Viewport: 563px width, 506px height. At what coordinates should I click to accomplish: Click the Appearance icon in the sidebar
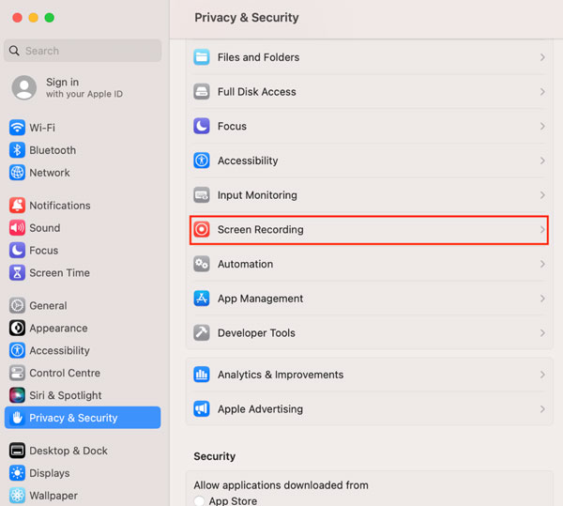[x=17, y=329]
